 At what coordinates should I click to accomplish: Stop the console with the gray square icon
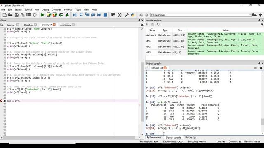pos(255,68)
